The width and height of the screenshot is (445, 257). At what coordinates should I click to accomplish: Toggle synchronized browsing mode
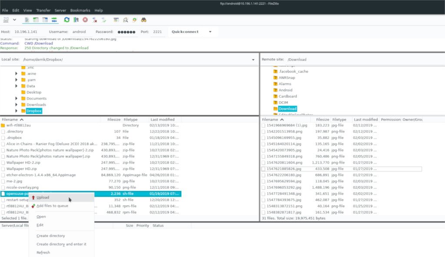(134, 20)
